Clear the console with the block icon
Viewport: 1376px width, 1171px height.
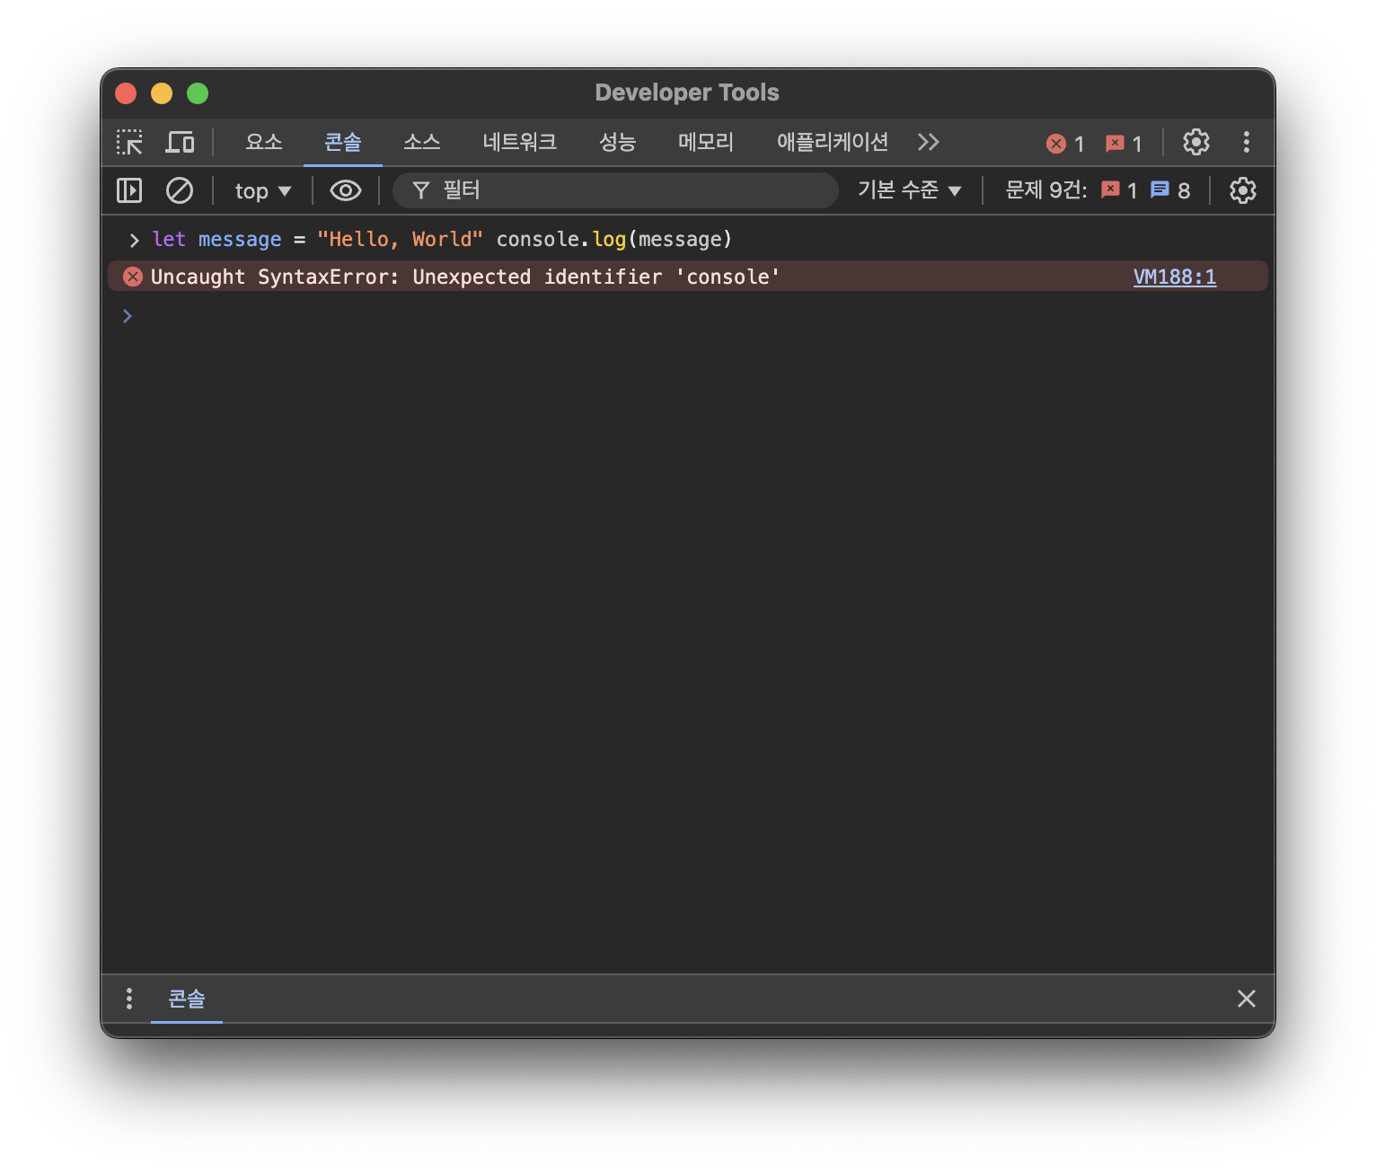(180, 190)
